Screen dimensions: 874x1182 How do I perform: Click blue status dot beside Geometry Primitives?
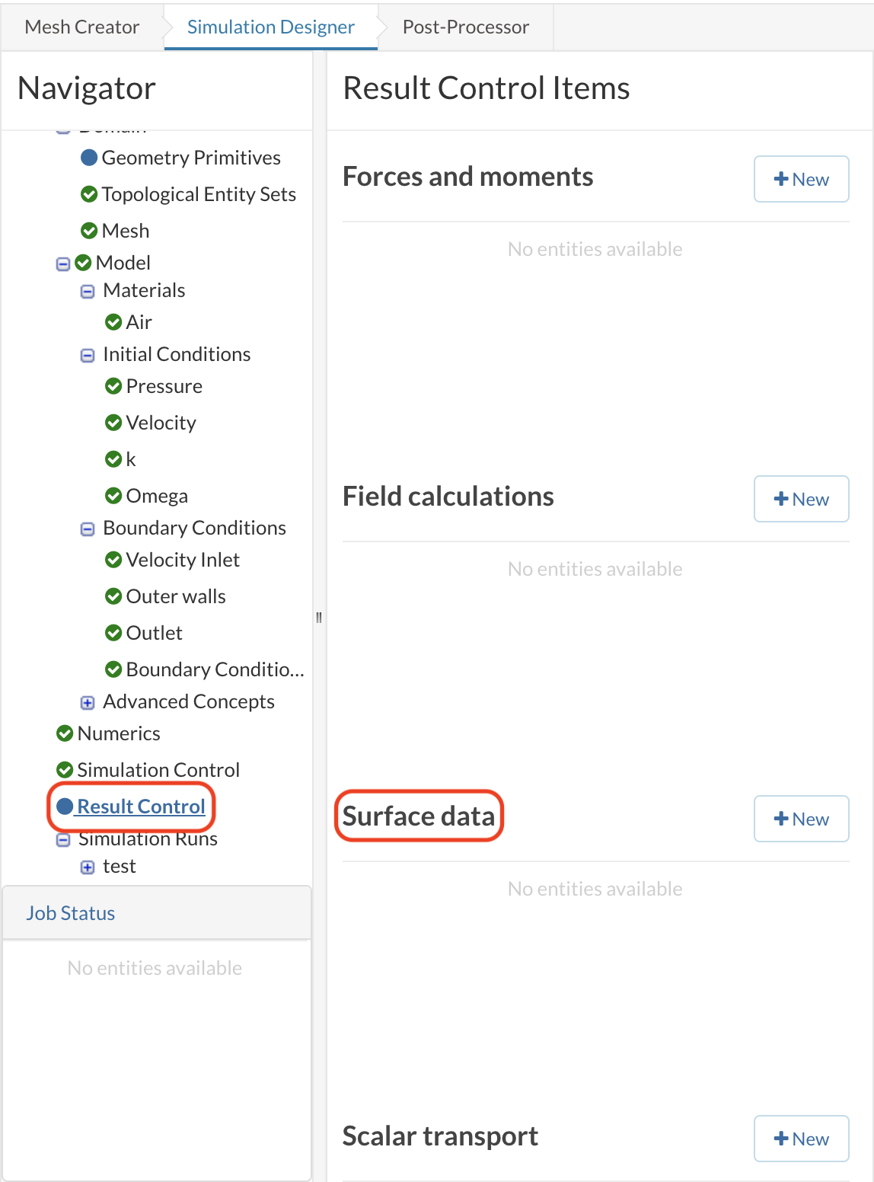point(89,158)
